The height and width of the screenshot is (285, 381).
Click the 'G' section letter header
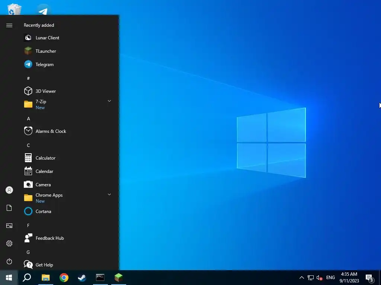pos(28,252)
